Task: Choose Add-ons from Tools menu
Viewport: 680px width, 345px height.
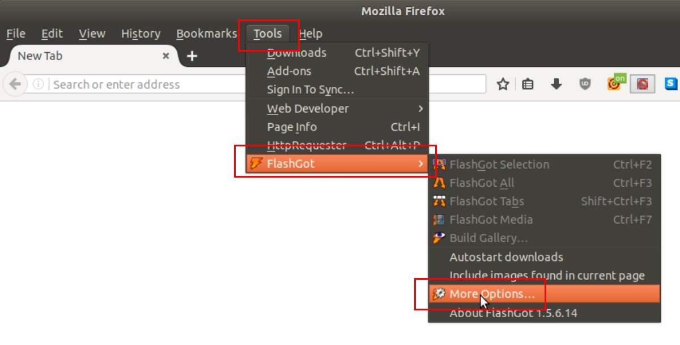Action: [x=337, y=71]
